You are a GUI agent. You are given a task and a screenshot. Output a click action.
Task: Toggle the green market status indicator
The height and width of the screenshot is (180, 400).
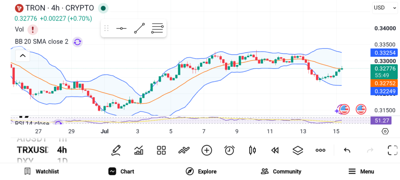coord(103,8)
